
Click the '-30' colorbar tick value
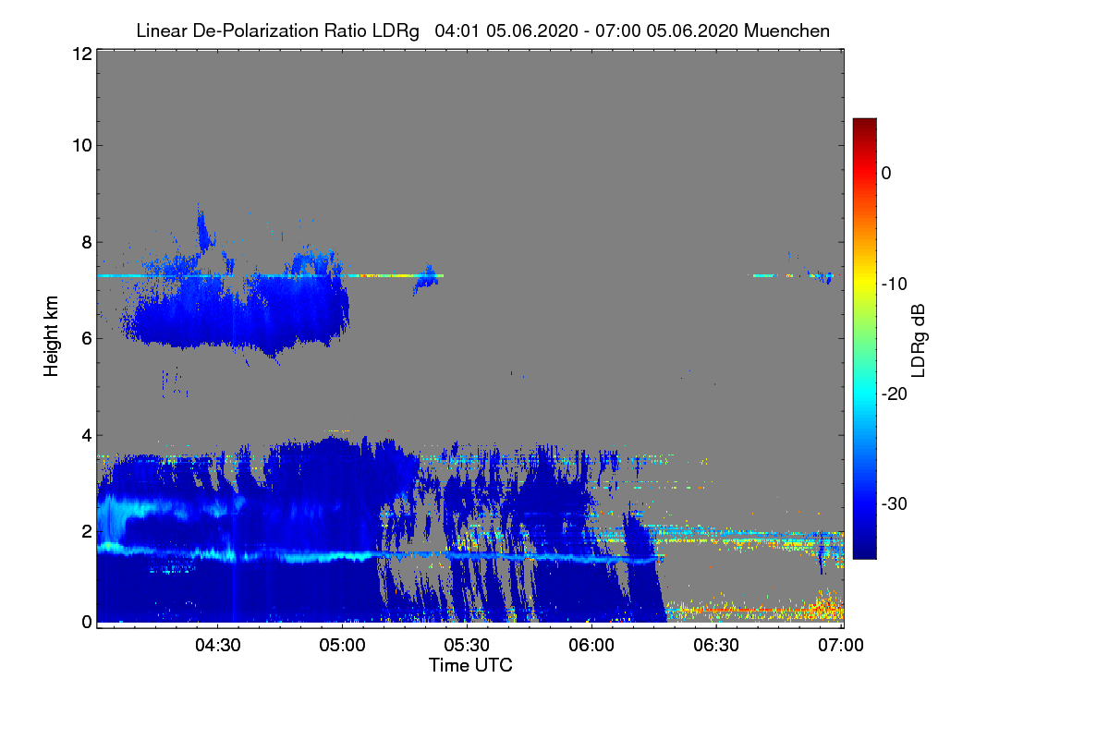[x=895, y=504]
